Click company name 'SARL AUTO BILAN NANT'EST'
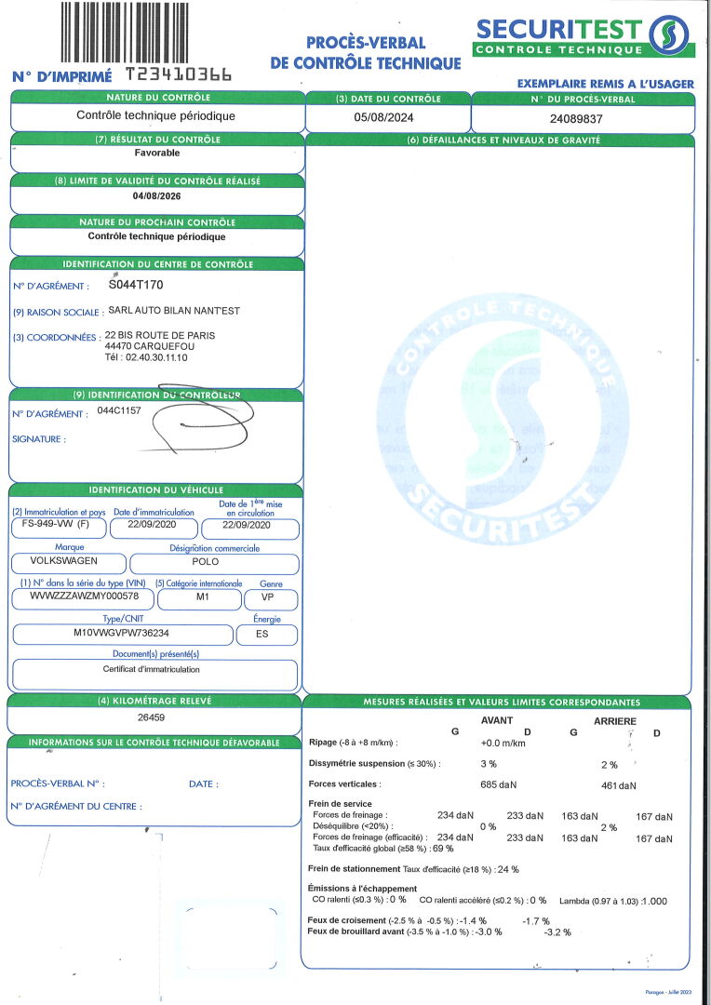The height and width of the screenshot is (1005, 711). (174, 311)
